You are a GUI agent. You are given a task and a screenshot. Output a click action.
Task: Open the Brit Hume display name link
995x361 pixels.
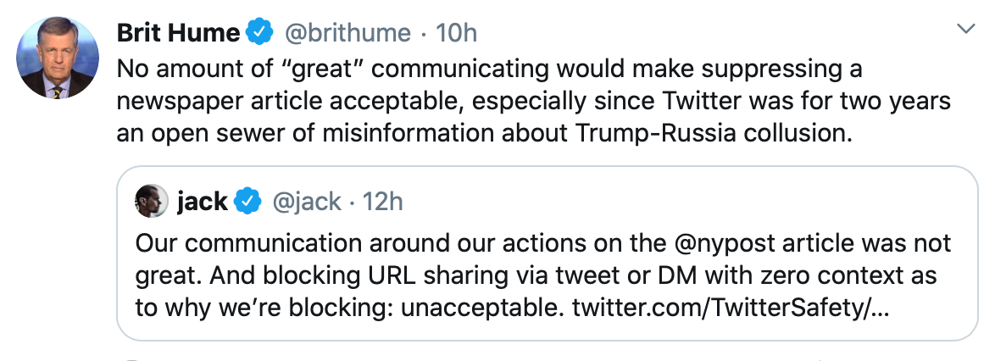[x=177, y=34]
